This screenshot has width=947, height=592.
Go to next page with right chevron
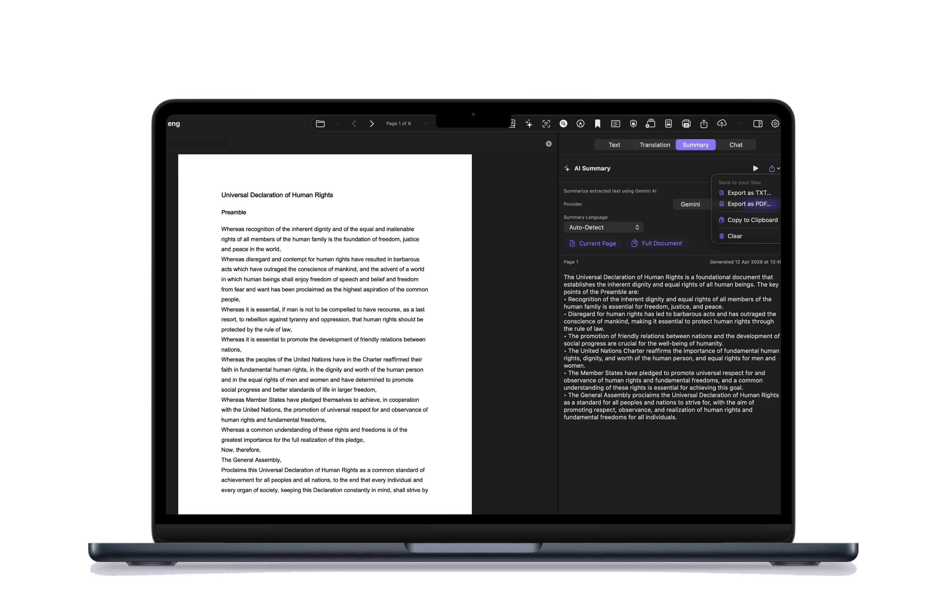tap(371, 124)
